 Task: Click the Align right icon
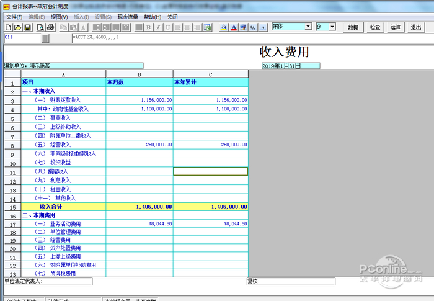197,27
